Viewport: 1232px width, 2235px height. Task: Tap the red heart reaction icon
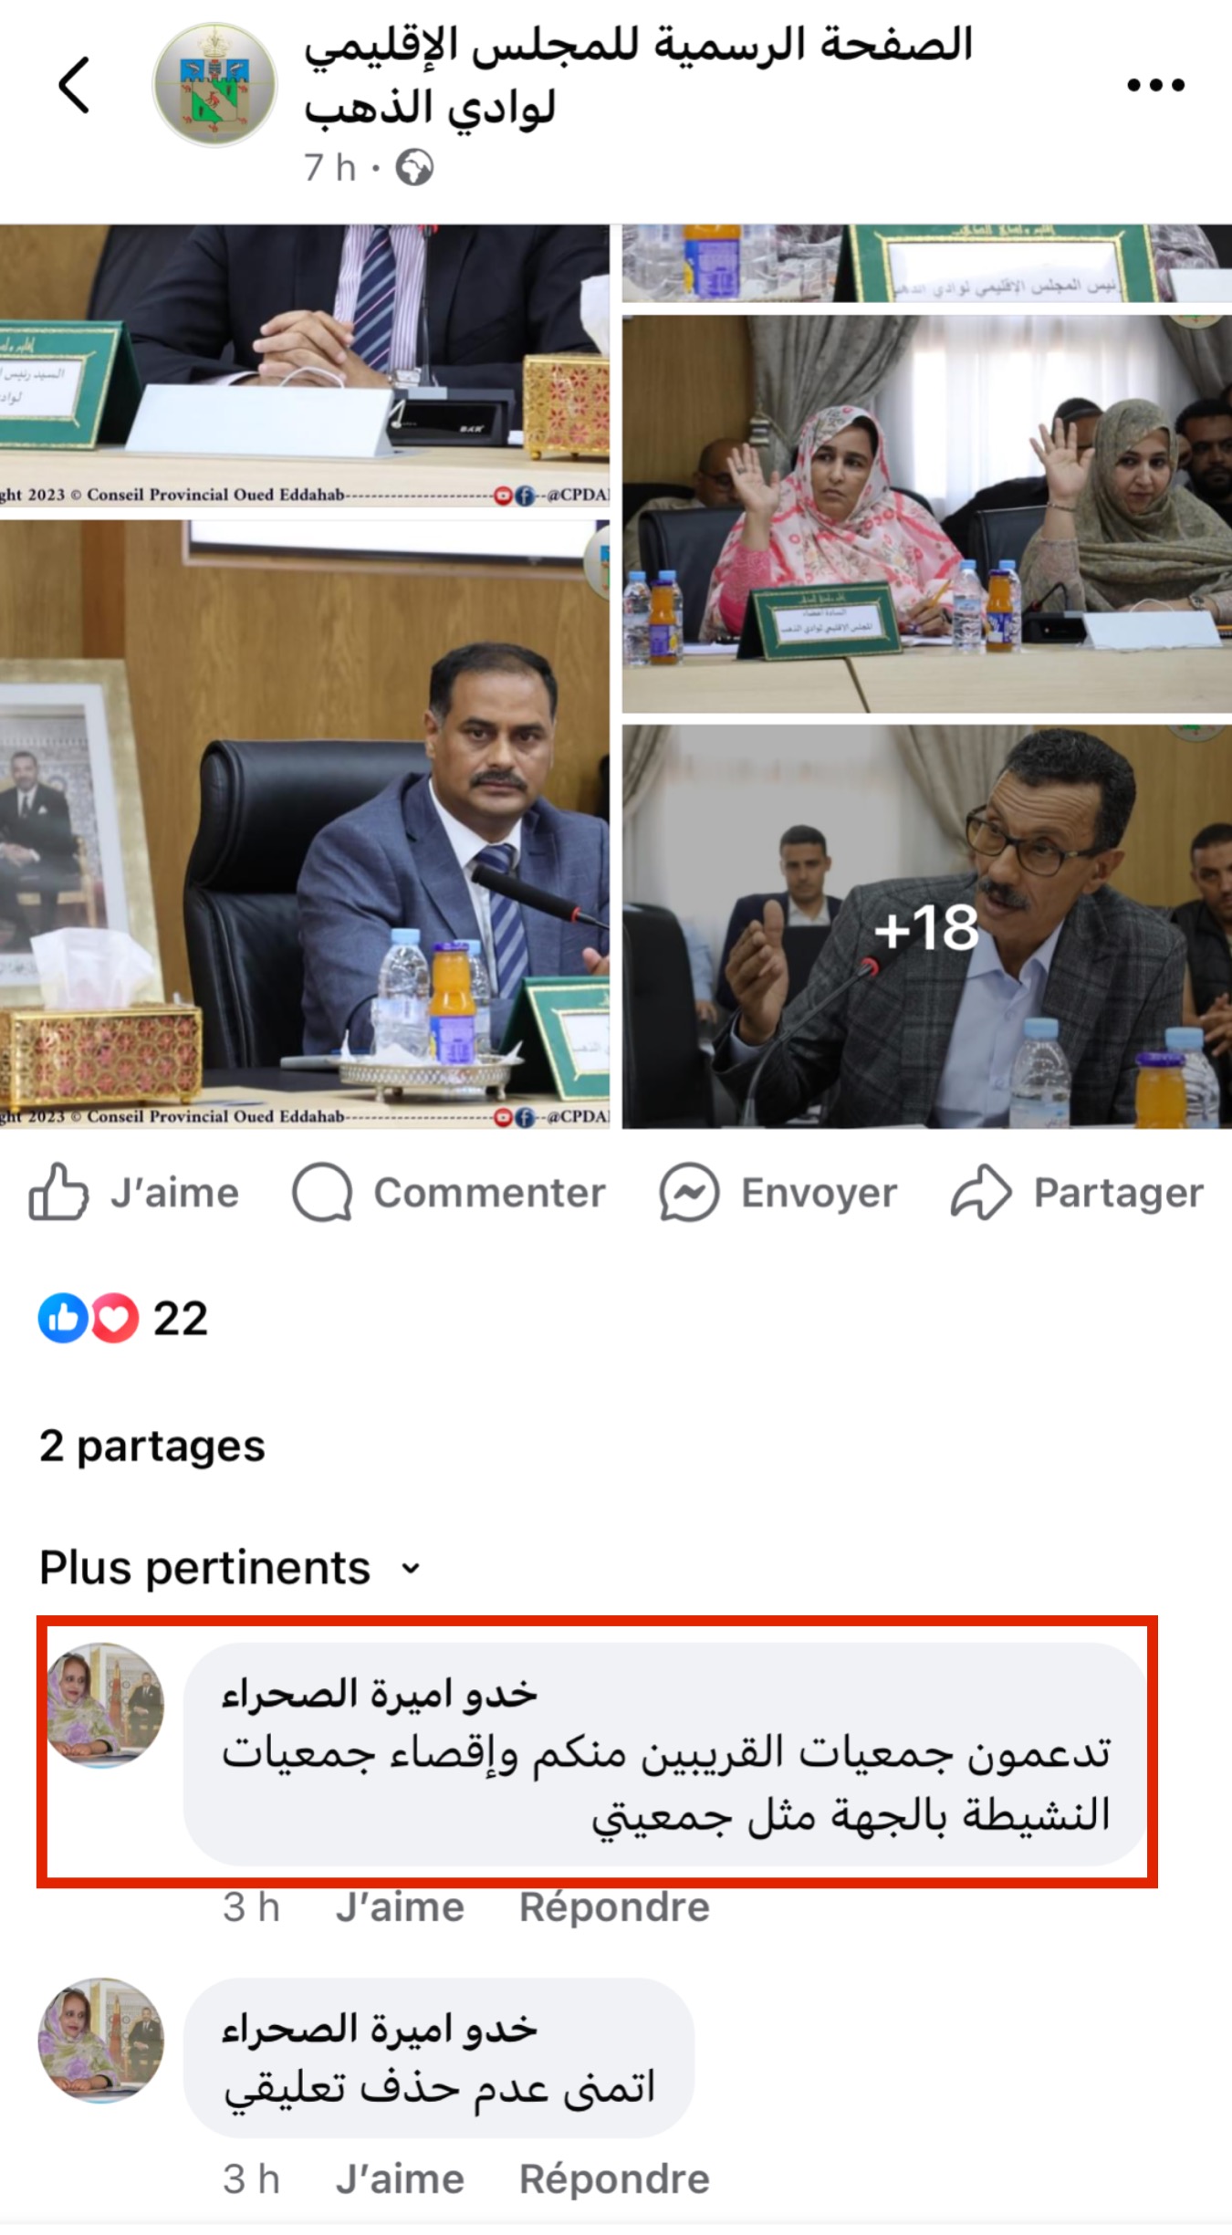(114, 1318)
